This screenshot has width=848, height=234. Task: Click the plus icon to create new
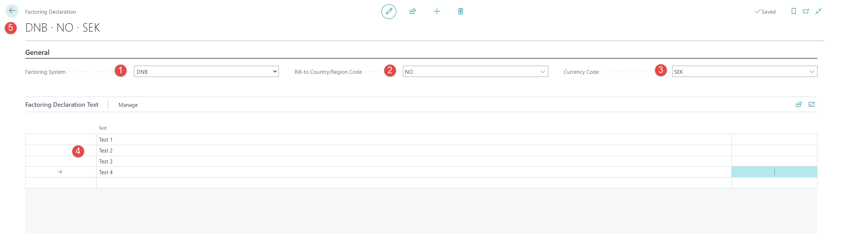(437, 12)
